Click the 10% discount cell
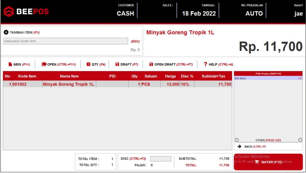Screen dimensions: 306x173 187,84
